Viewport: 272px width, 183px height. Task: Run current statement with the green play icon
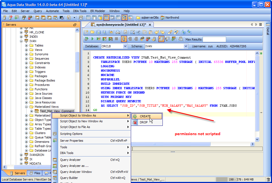[93, 39]
